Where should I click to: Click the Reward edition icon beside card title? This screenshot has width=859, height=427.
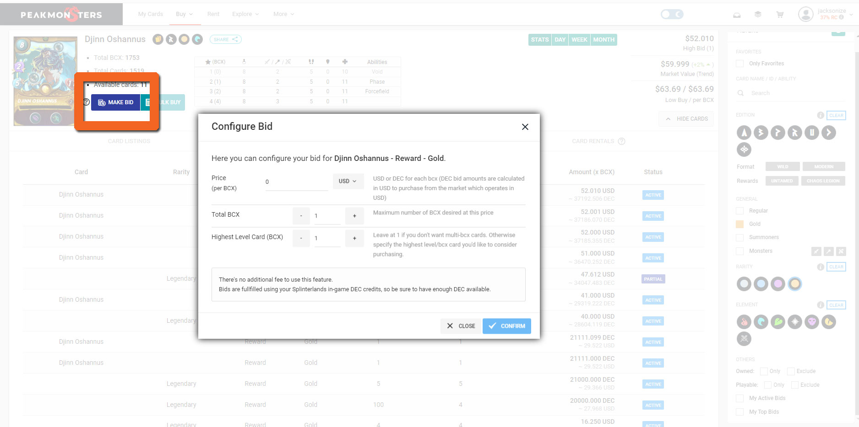[x=171, y=39]
